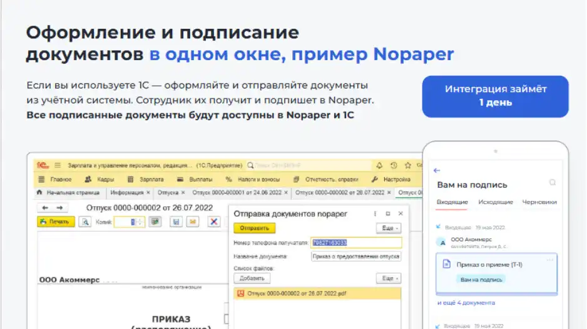Image resolution: width=587 pixels, height=329 pixels.
Task: Switch to Входящие tab in phone
Action: [x=452, y=202]
